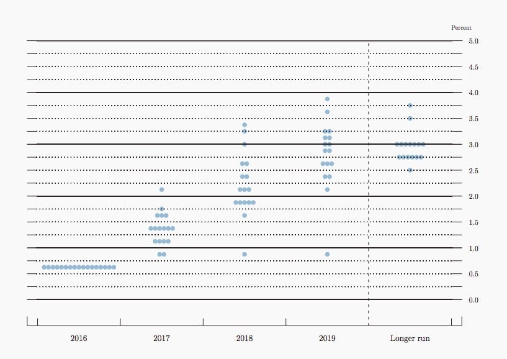Click the 2018 x-axis label
Image resolution: width=507 pixels, height=359 pixels.
244,339
